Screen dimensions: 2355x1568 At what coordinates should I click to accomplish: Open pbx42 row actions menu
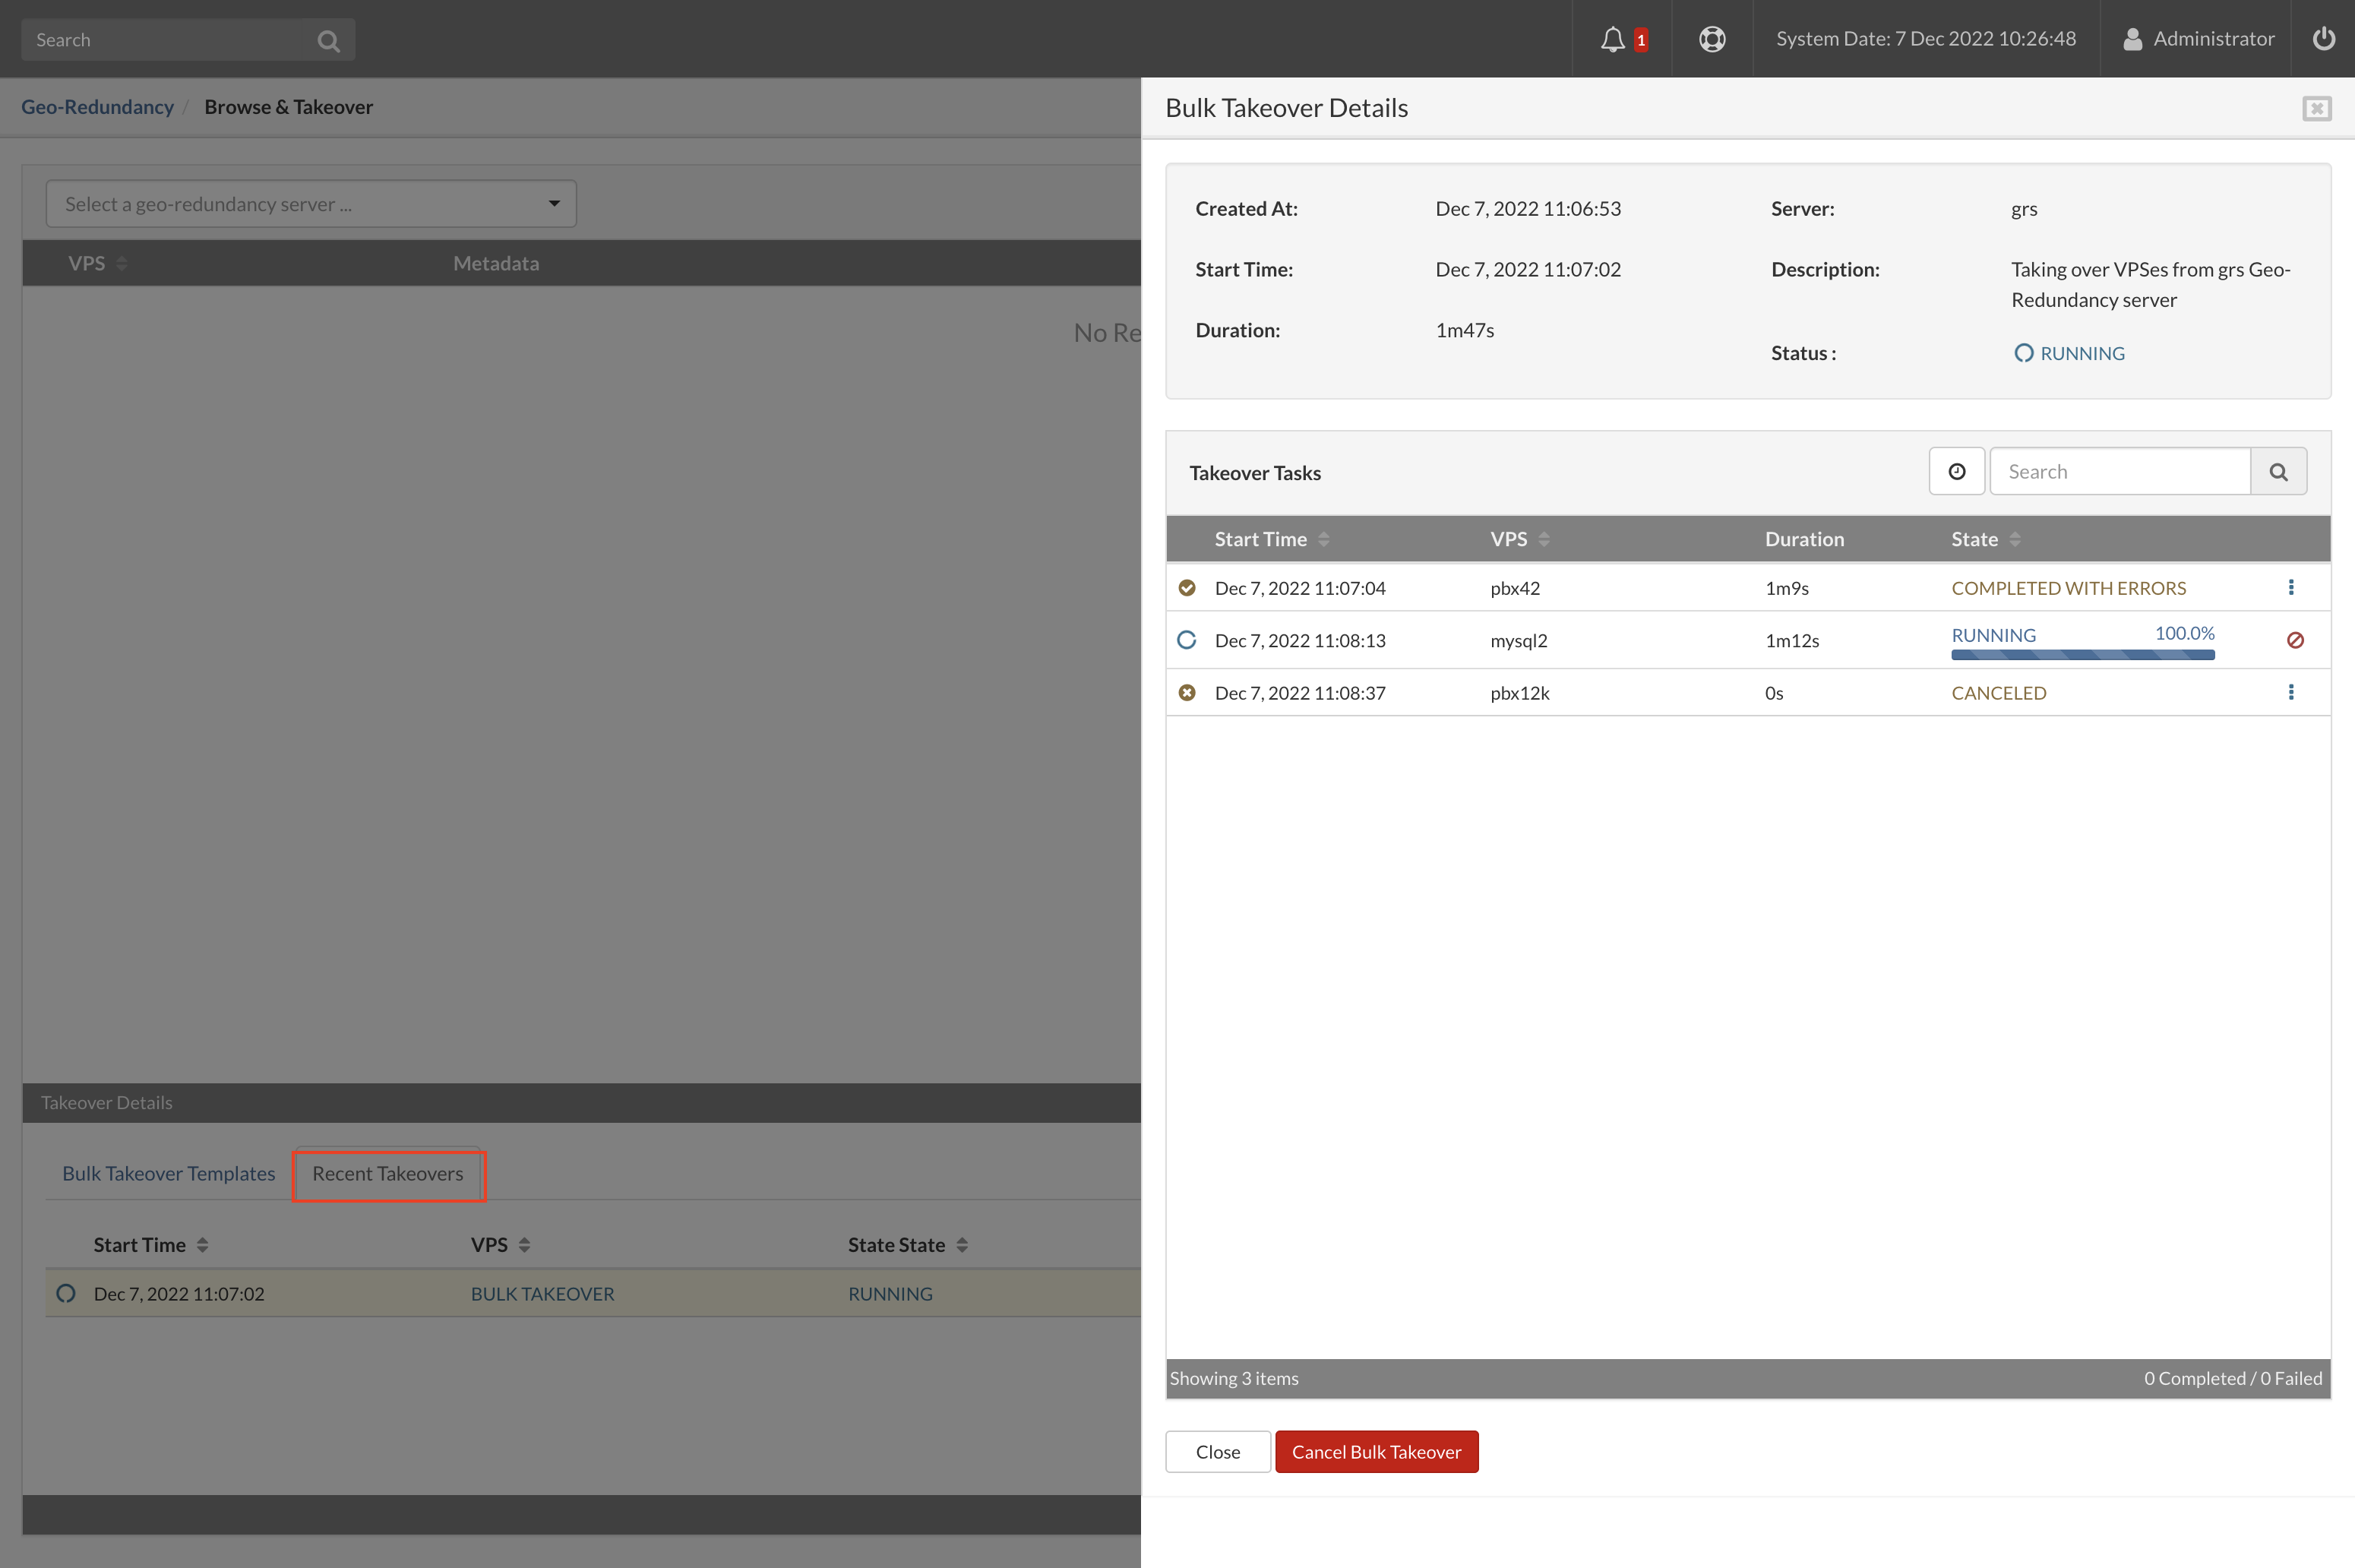(x=2290, y=588)
